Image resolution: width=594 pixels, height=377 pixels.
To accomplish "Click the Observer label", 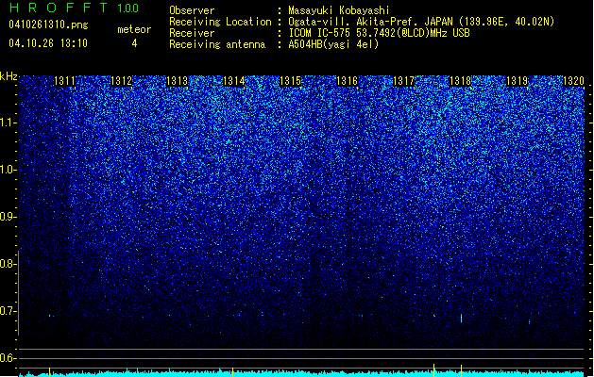I will [192, 10].
